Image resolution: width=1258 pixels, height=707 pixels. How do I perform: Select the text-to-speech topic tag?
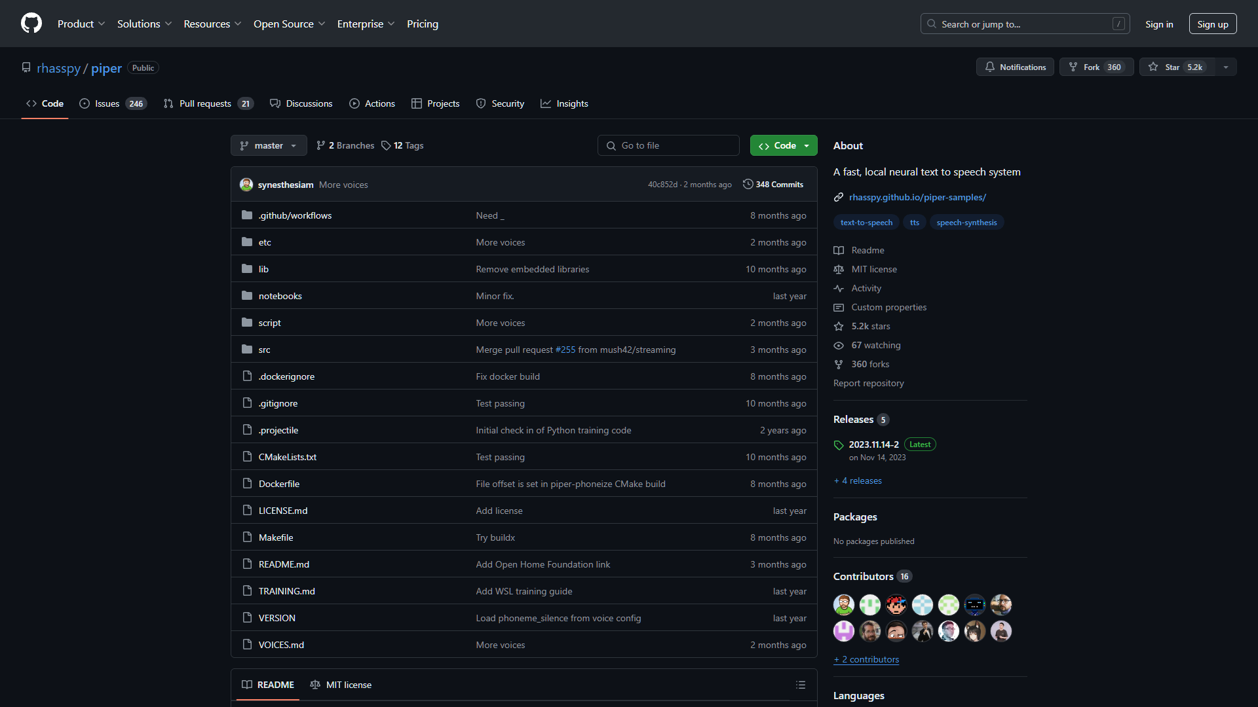[x=866, y=223]
